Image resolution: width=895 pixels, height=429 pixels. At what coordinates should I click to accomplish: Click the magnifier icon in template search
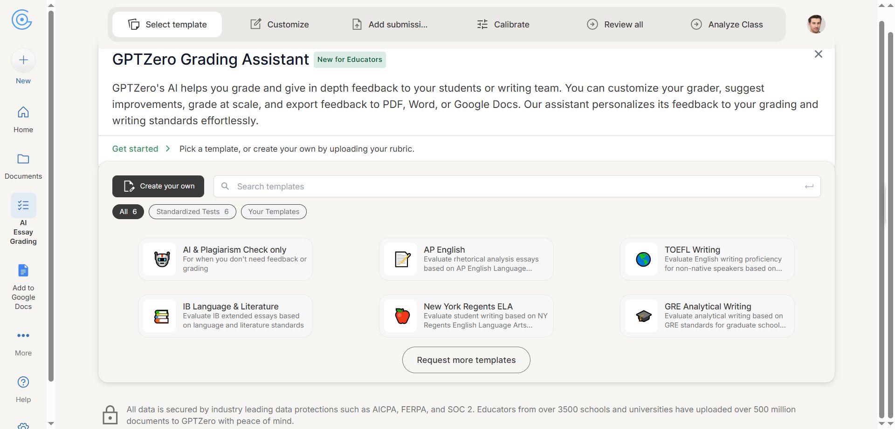(x=225, y=186)
